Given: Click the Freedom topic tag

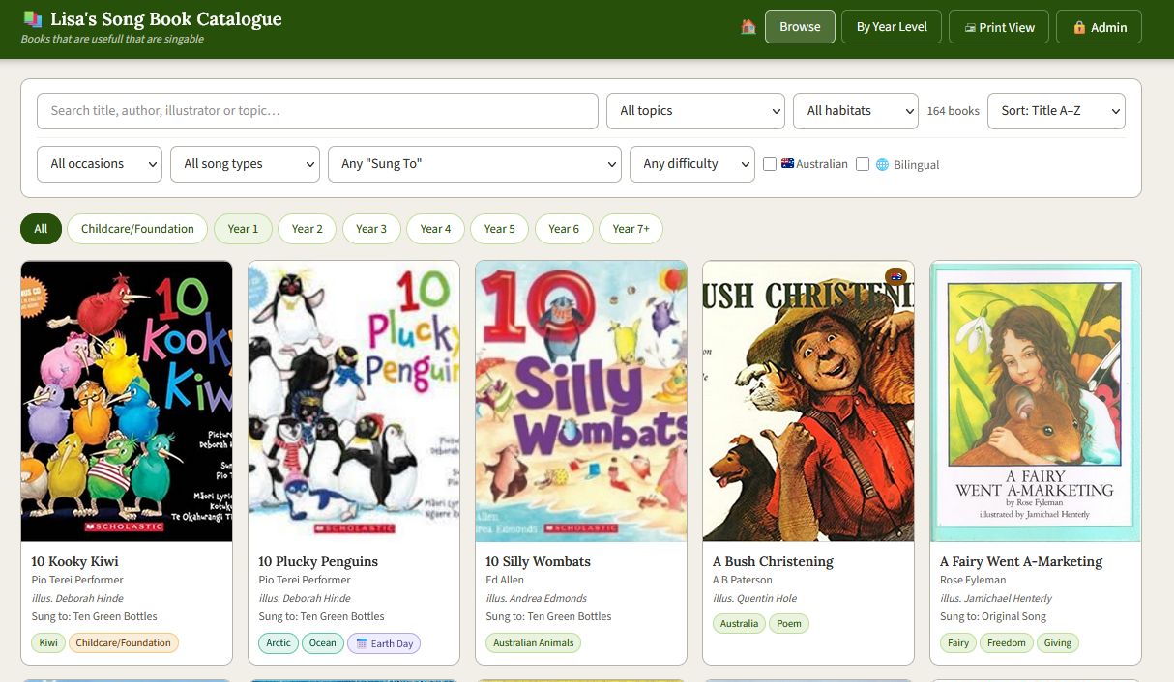Looking at the screenshot, I should 1007,643.
